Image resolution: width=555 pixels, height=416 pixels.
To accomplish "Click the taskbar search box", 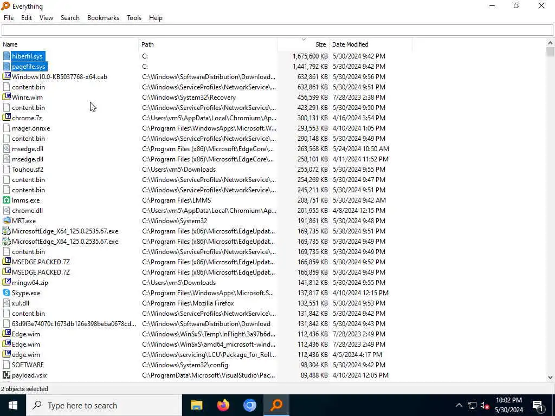I will [x=104, y=405].
